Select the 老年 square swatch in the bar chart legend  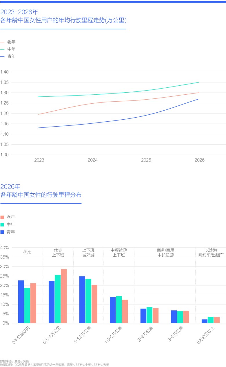2,217
